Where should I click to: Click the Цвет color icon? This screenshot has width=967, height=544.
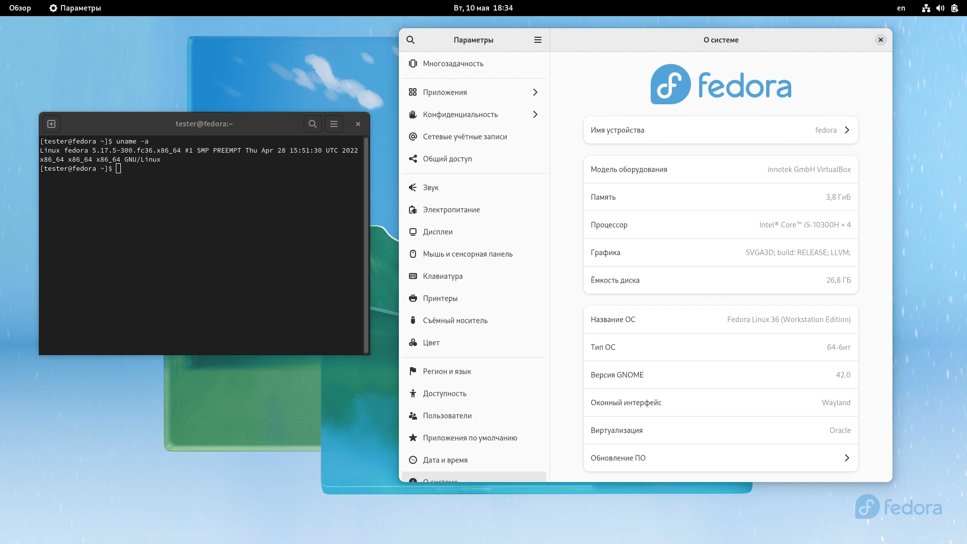click(413, 343)
